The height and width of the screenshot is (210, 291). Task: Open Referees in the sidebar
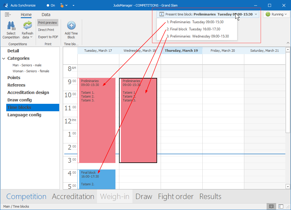(16, 85)
